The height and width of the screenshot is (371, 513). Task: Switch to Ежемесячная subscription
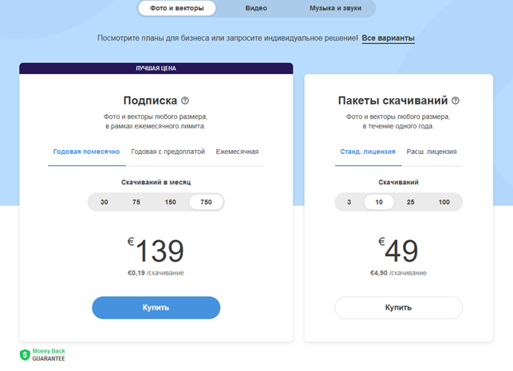[237, 152]
